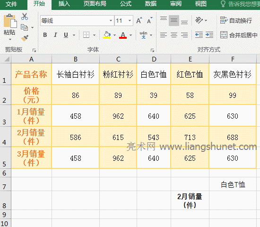
Task: Expand font color dropdown arrow
Action: click(x=130, y=35)
